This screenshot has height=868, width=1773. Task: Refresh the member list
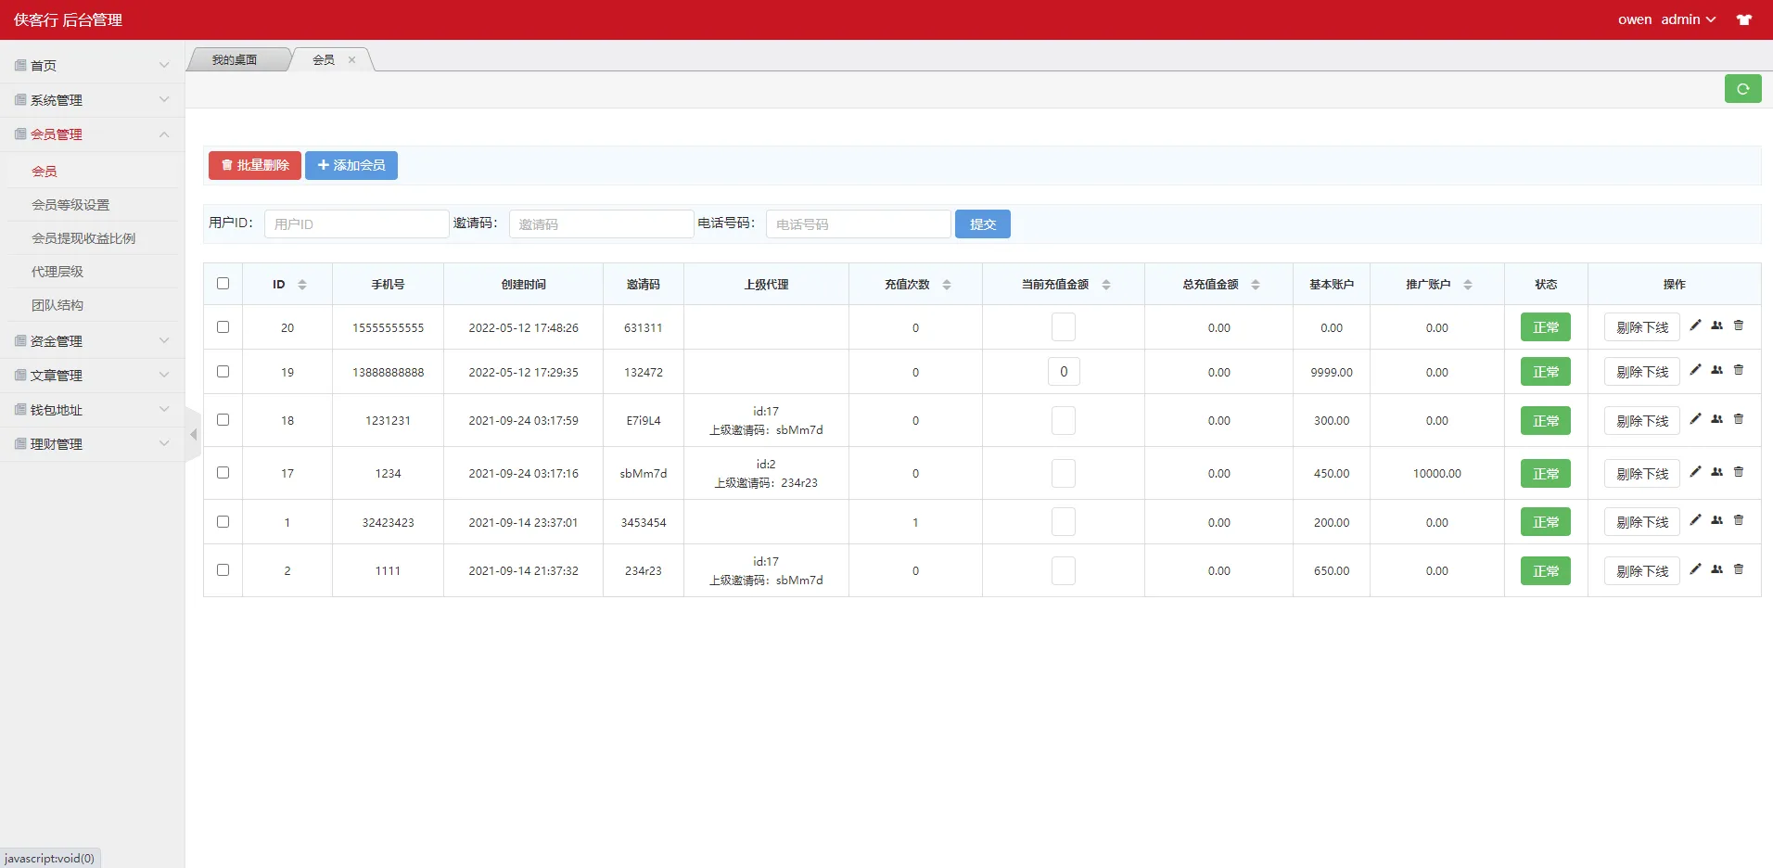point(1744,88)
